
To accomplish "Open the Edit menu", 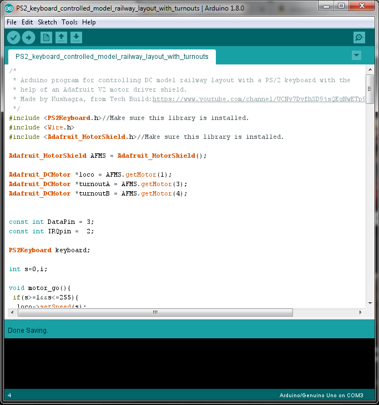I will click(x=27, y=22).
